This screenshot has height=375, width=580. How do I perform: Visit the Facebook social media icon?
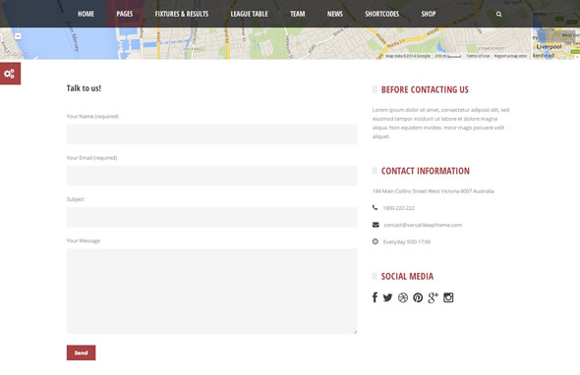pos(375,297)
